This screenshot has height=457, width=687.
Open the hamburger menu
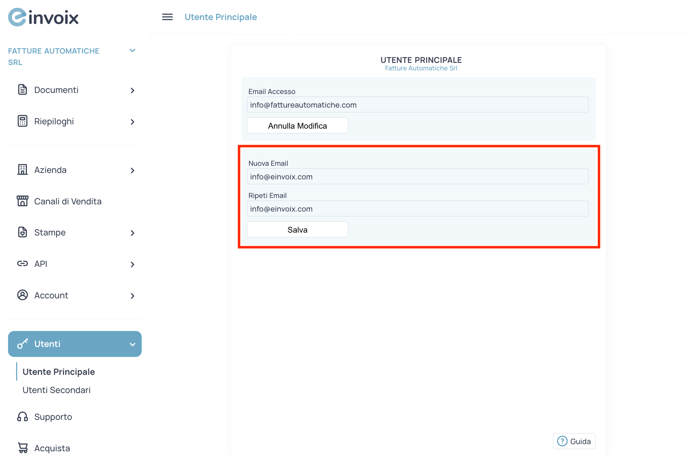pos(167,17)
